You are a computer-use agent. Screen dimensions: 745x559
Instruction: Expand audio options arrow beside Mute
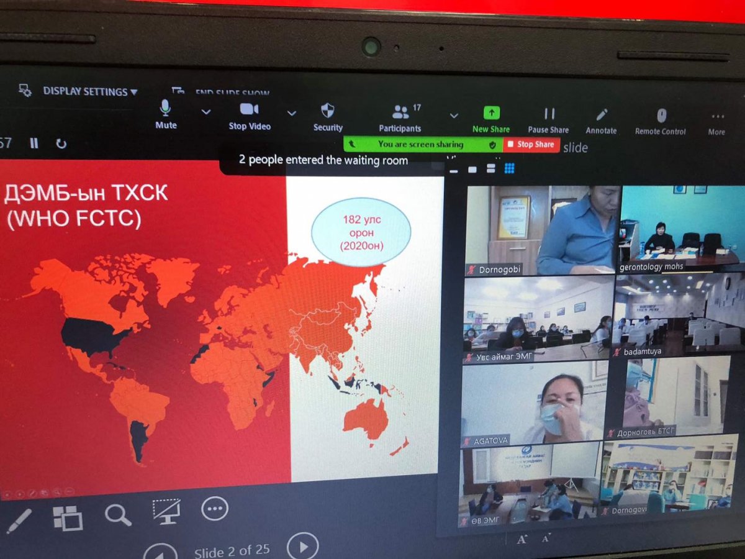pos(206,112)
